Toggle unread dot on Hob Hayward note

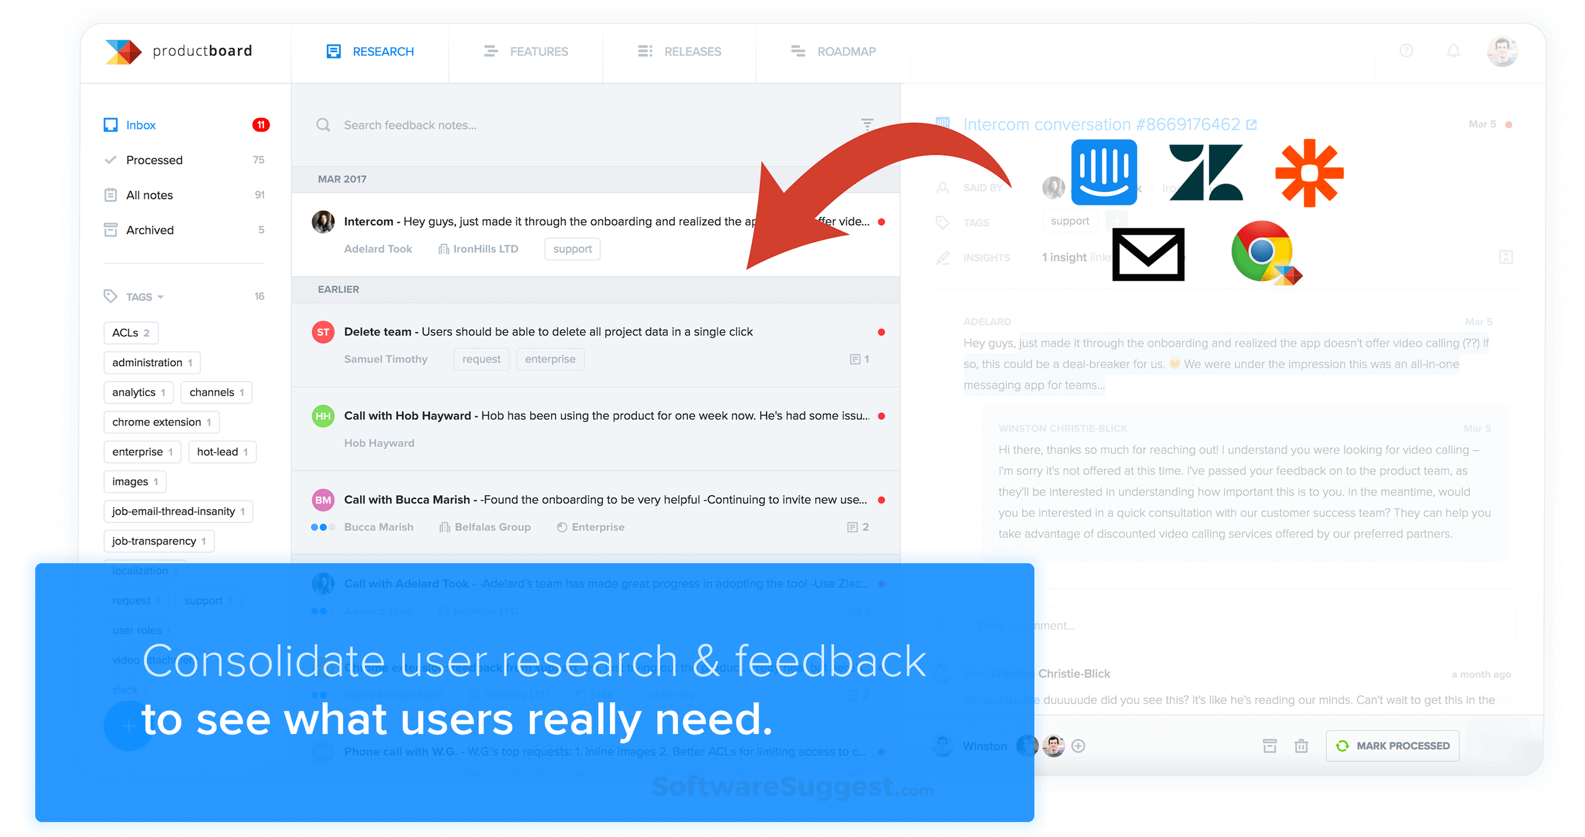(x=881, y=416)
